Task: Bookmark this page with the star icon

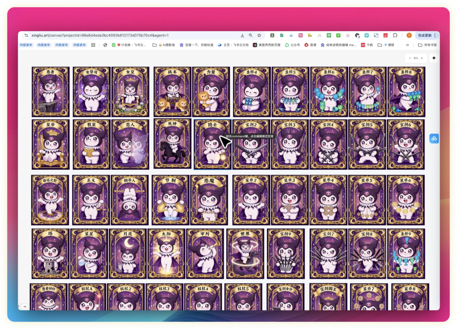Action: point(259,36)
